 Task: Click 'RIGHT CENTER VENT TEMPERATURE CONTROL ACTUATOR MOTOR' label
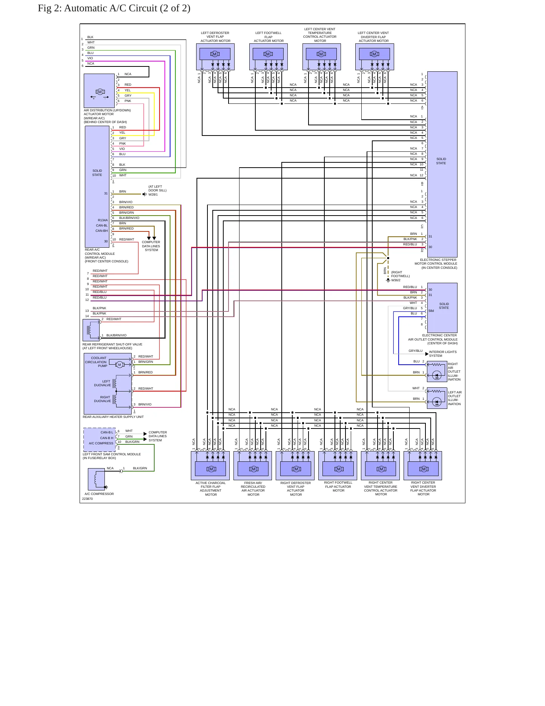click(x=381, y=489)
